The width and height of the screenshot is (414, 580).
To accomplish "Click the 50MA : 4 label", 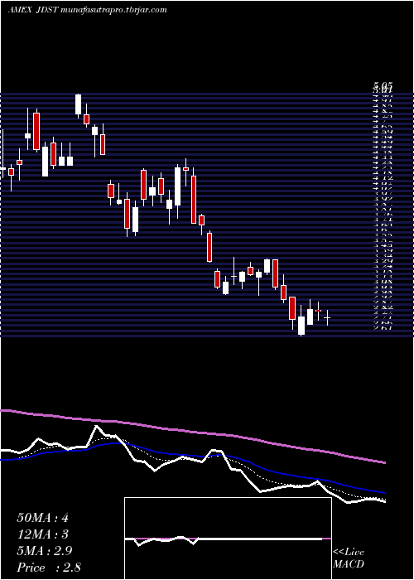I will [43, 518].
